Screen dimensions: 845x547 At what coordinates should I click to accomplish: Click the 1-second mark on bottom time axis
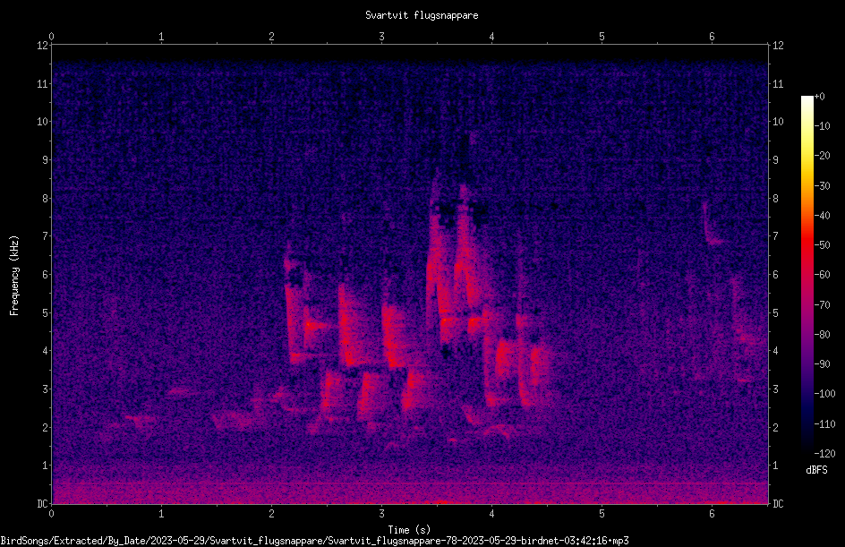pos(161,514)
